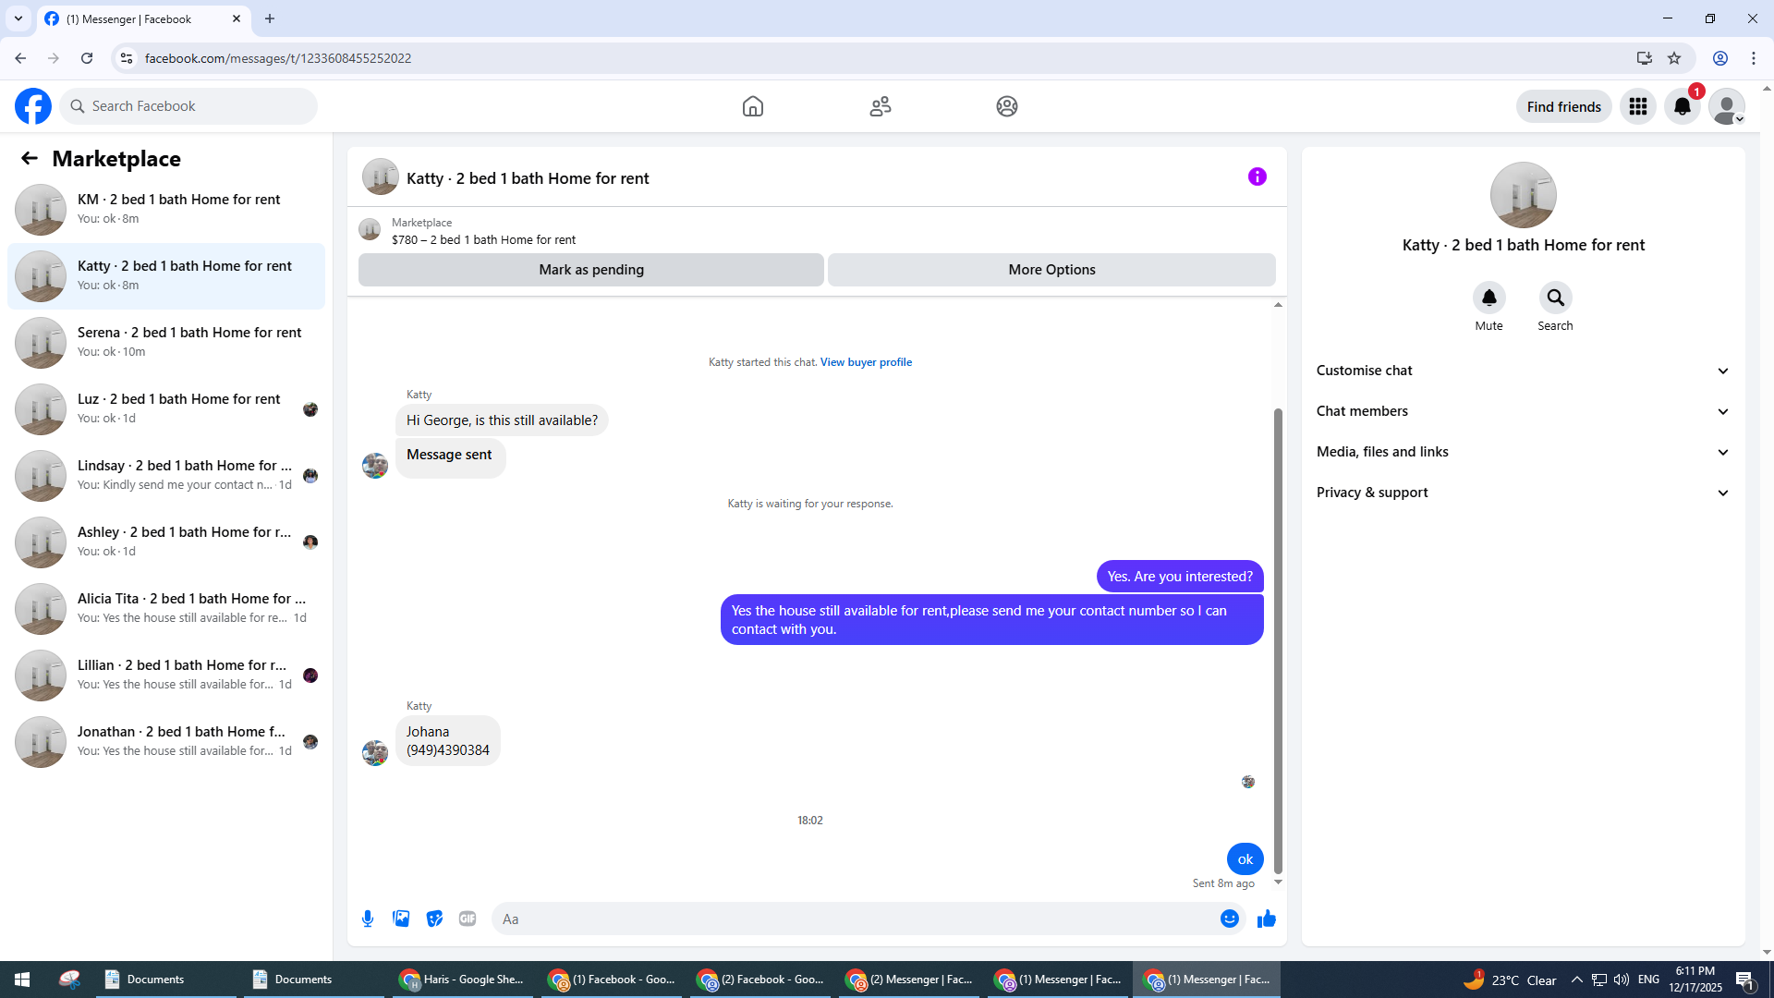
Task: Open Facebook notifications bell
Action: tap(1683, 106)
